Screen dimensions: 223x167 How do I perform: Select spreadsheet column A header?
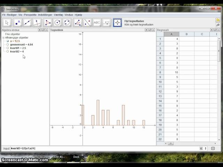pos(171,34)
